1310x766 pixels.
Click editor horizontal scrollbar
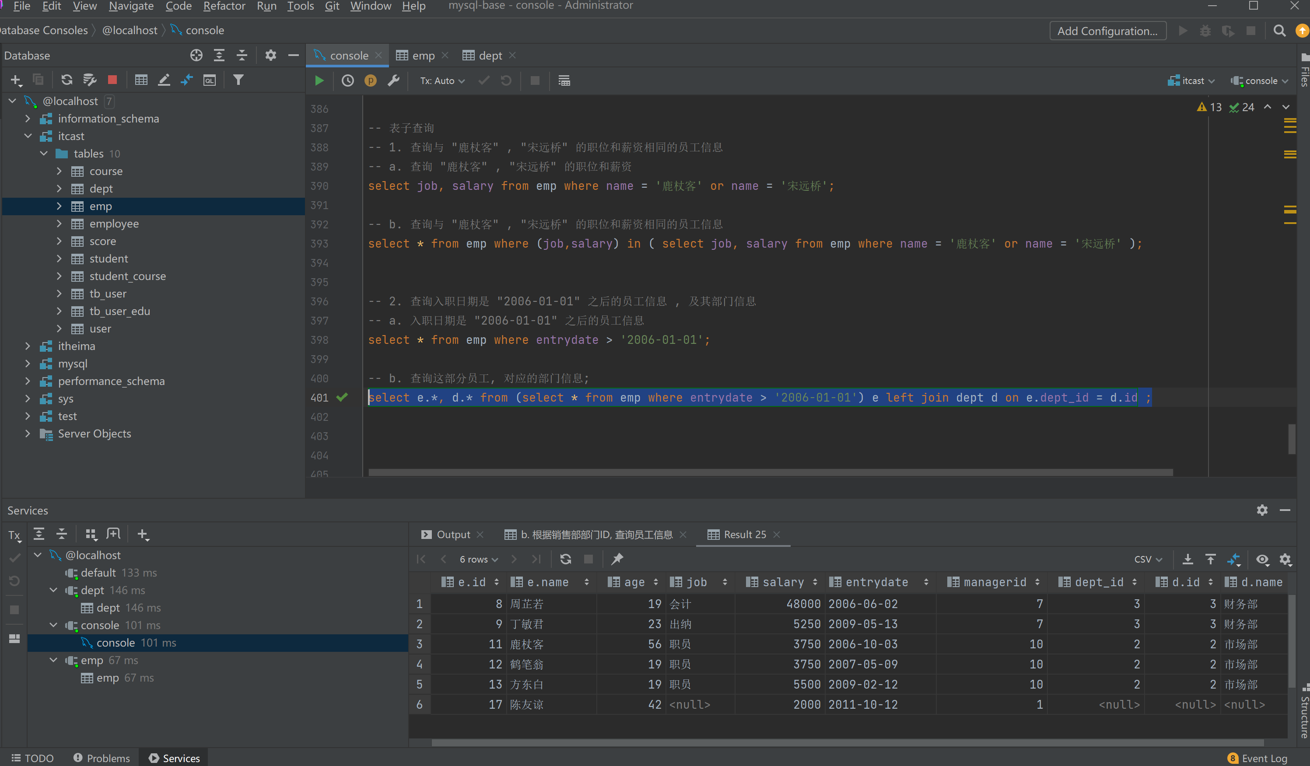(771, 472)
